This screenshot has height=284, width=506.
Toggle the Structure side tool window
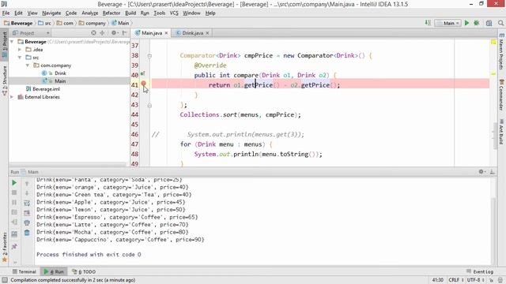click(x=5, y=80)
